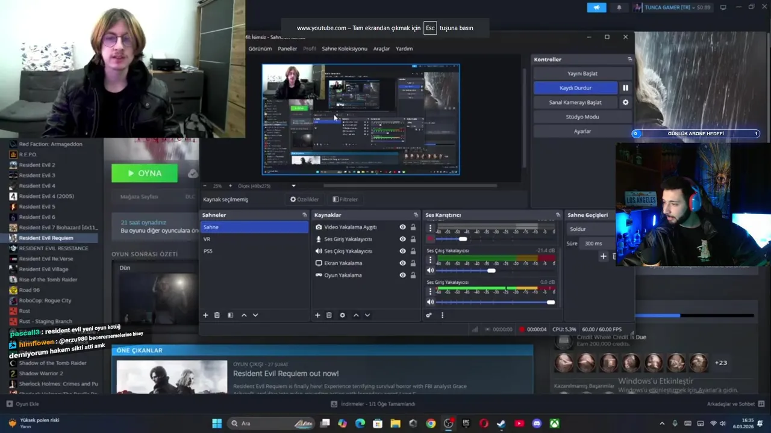Screen dimensions: 771x433
Task: Hide the Ses Çıkış Yakalayıcısı source
Action: [x=402, y=251]
